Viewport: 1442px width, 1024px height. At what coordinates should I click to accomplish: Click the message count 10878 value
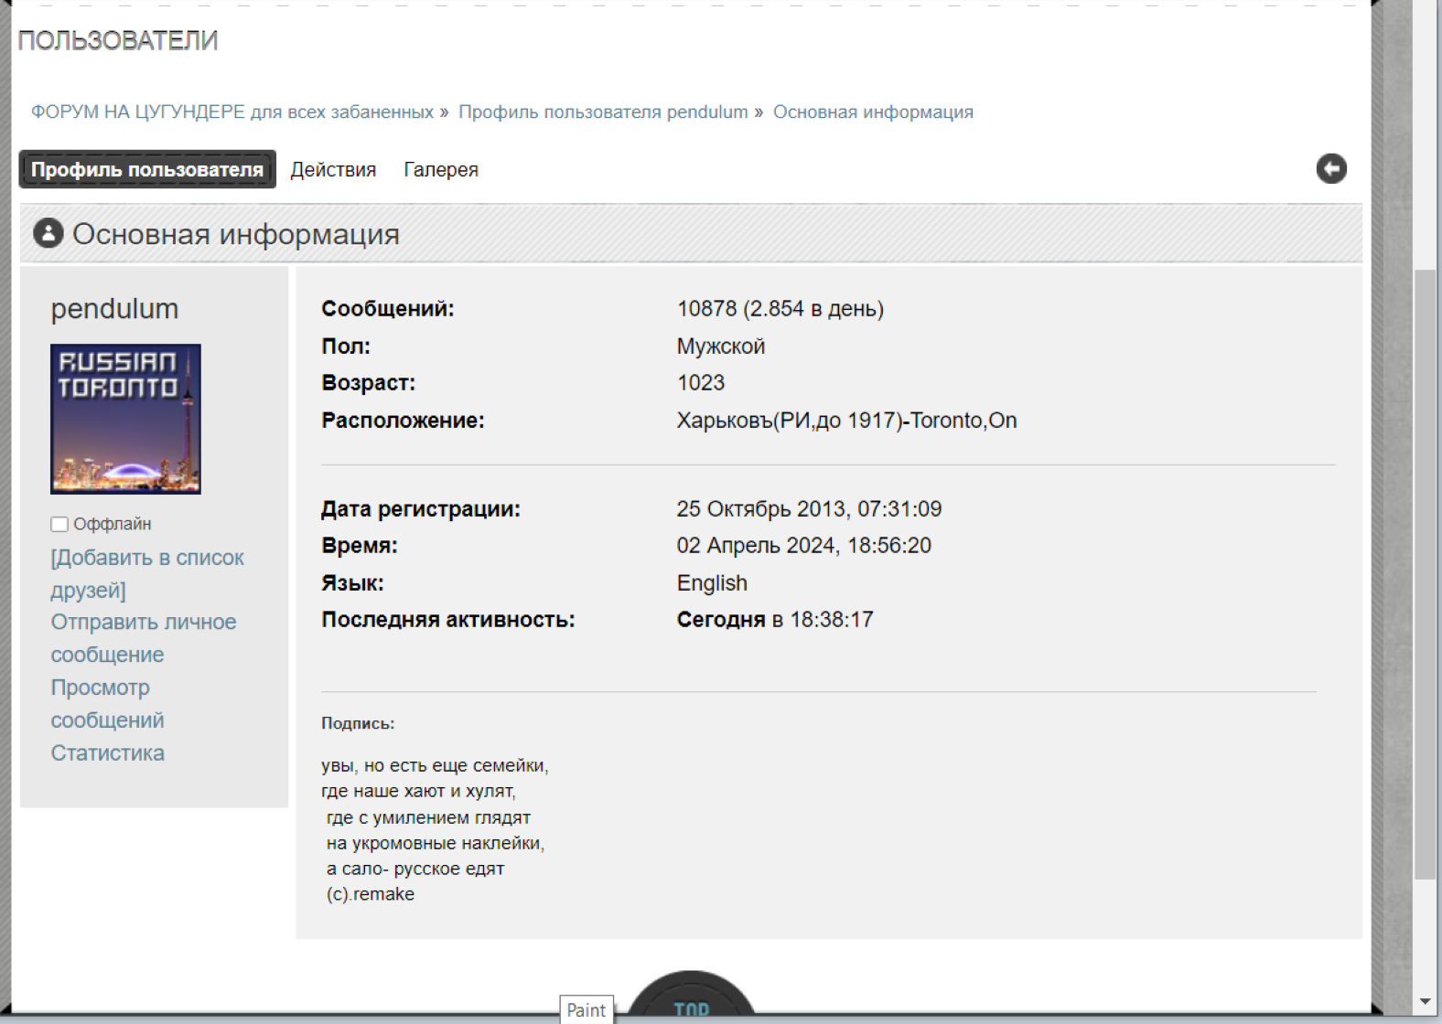tap(780, 309)
